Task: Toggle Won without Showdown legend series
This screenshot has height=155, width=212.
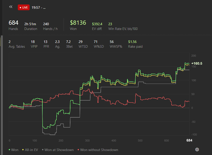Action: (x=98, y=150)
